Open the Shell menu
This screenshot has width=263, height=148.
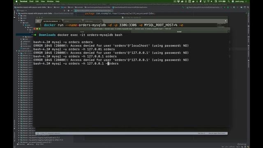[31, 1]
